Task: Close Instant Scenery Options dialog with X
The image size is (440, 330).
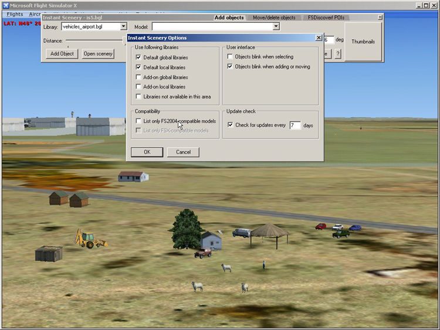Action: (319, 38)
